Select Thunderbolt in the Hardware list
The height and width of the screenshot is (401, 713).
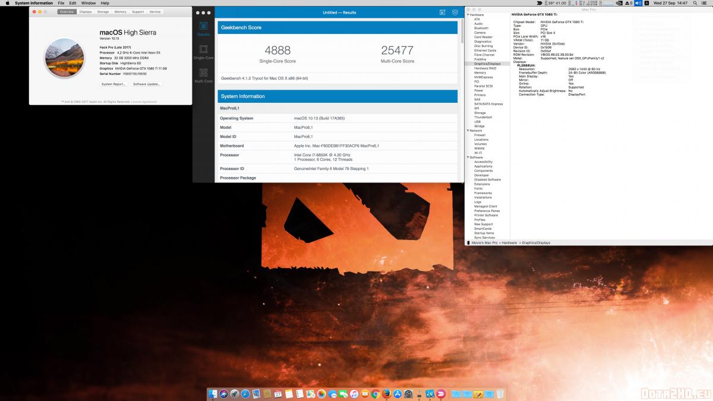(x=483, y=117)
